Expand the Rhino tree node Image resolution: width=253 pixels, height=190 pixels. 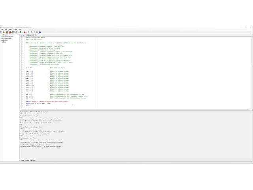[x=1, y=40]
